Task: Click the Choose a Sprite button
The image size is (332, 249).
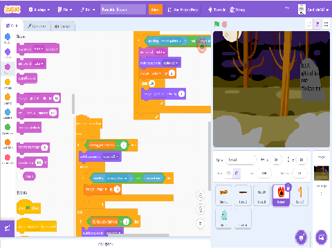Action: pyautogui.click(x=302, y=237)
